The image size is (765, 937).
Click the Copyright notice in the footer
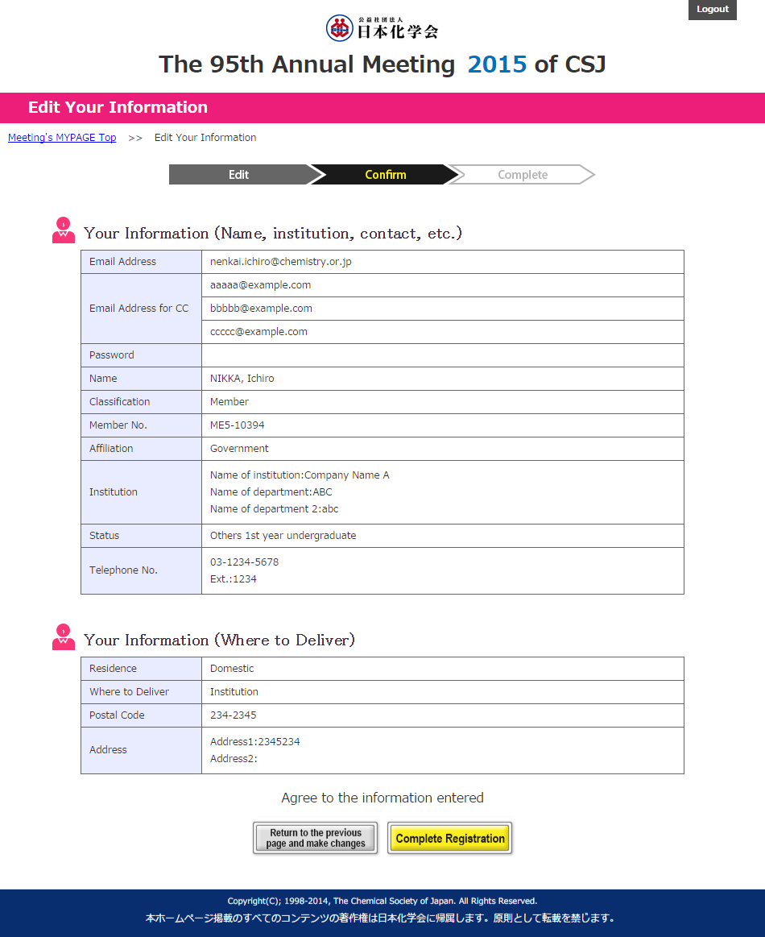pyautogui.click(x=382, y=901)
